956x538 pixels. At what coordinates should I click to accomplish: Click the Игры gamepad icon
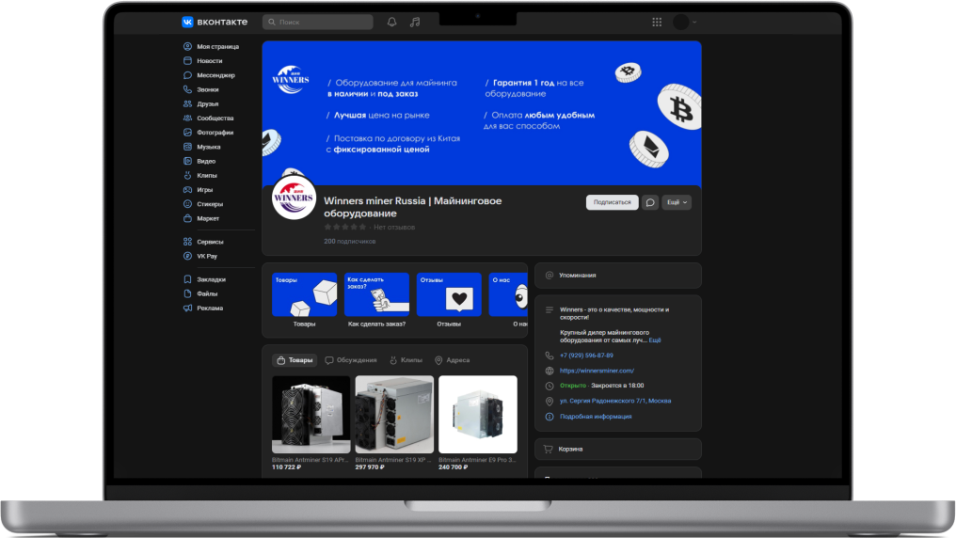tap(187, 189)
